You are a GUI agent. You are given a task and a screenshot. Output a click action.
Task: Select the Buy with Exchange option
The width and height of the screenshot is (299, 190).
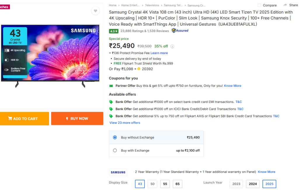[115, 150]
